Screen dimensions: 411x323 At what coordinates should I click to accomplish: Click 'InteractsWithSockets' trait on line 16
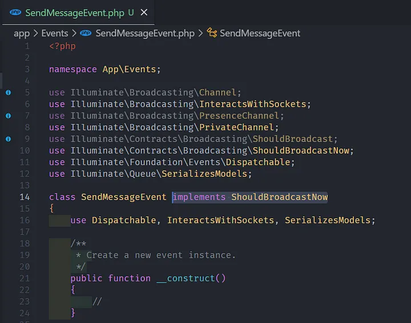tap(220, 220)
